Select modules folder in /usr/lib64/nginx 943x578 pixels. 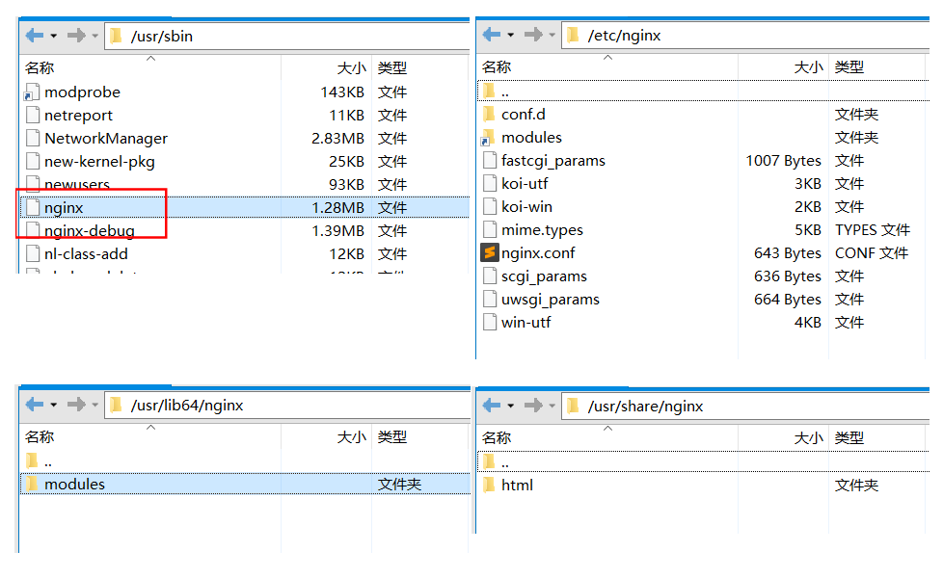(x=74, y=484)
